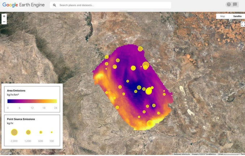The height and width of the screenshot is (156, 245).
Task: Click the Area Emissions color gradient bar
Action: pyautogui.click(x=32, y=101)
